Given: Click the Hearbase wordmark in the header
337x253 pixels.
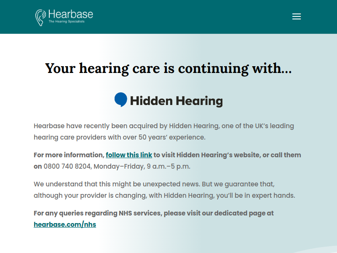Looking at the screenshot, I should 71,14.
